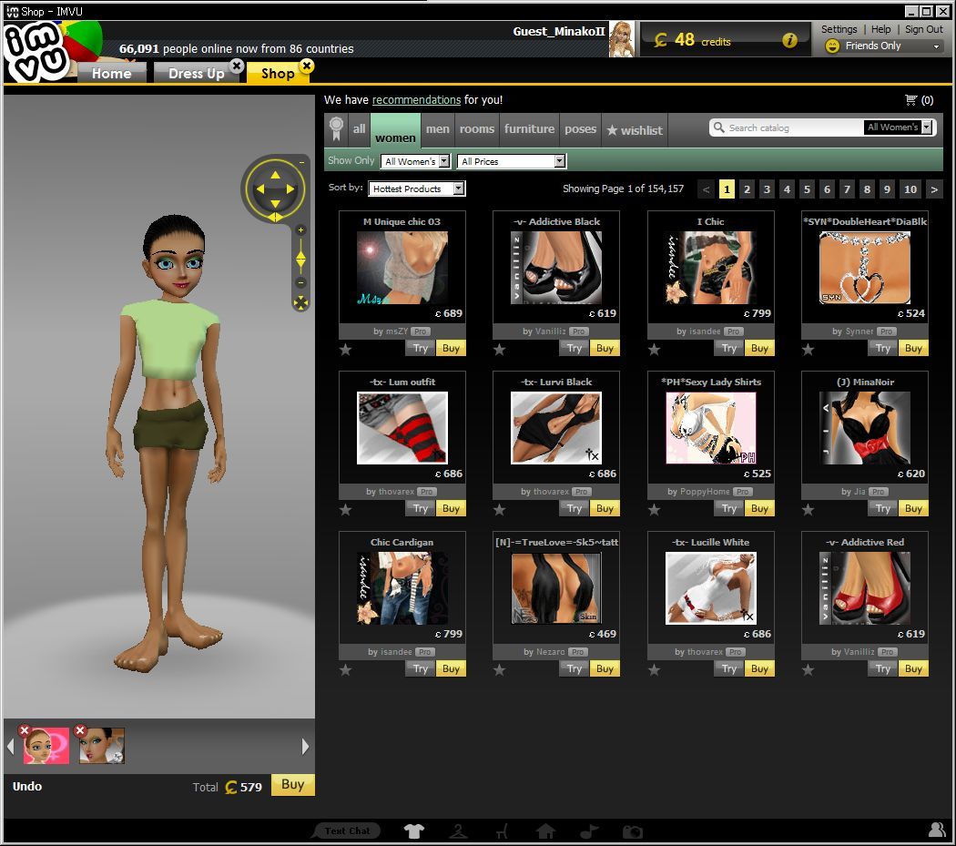
Task: Add -v- Addictive Black to wishlist
Action: coord(499,350)
